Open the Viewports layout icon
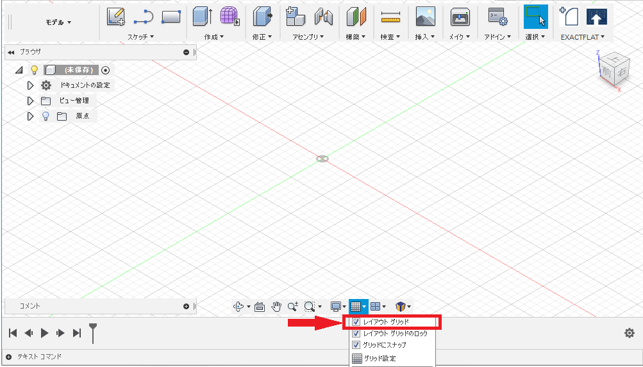This screenshot has width=643, height=367. tap(375, 306)
